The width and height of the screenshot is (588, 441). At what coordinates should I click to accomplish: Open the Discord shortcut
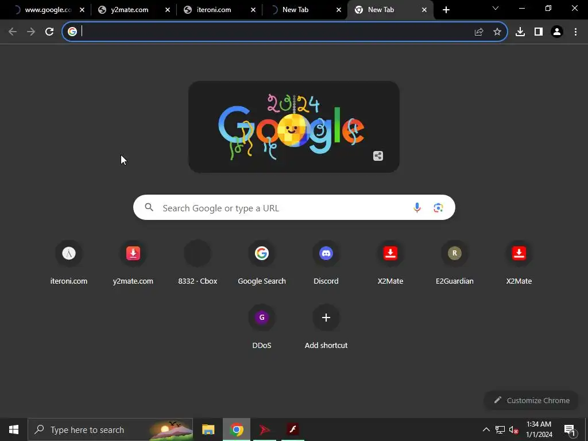pos(326,264)
